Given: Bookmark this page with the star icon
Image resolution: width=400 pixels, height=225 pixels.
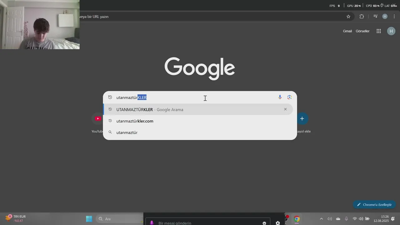Looking at the screenshot, I should 348,17.
